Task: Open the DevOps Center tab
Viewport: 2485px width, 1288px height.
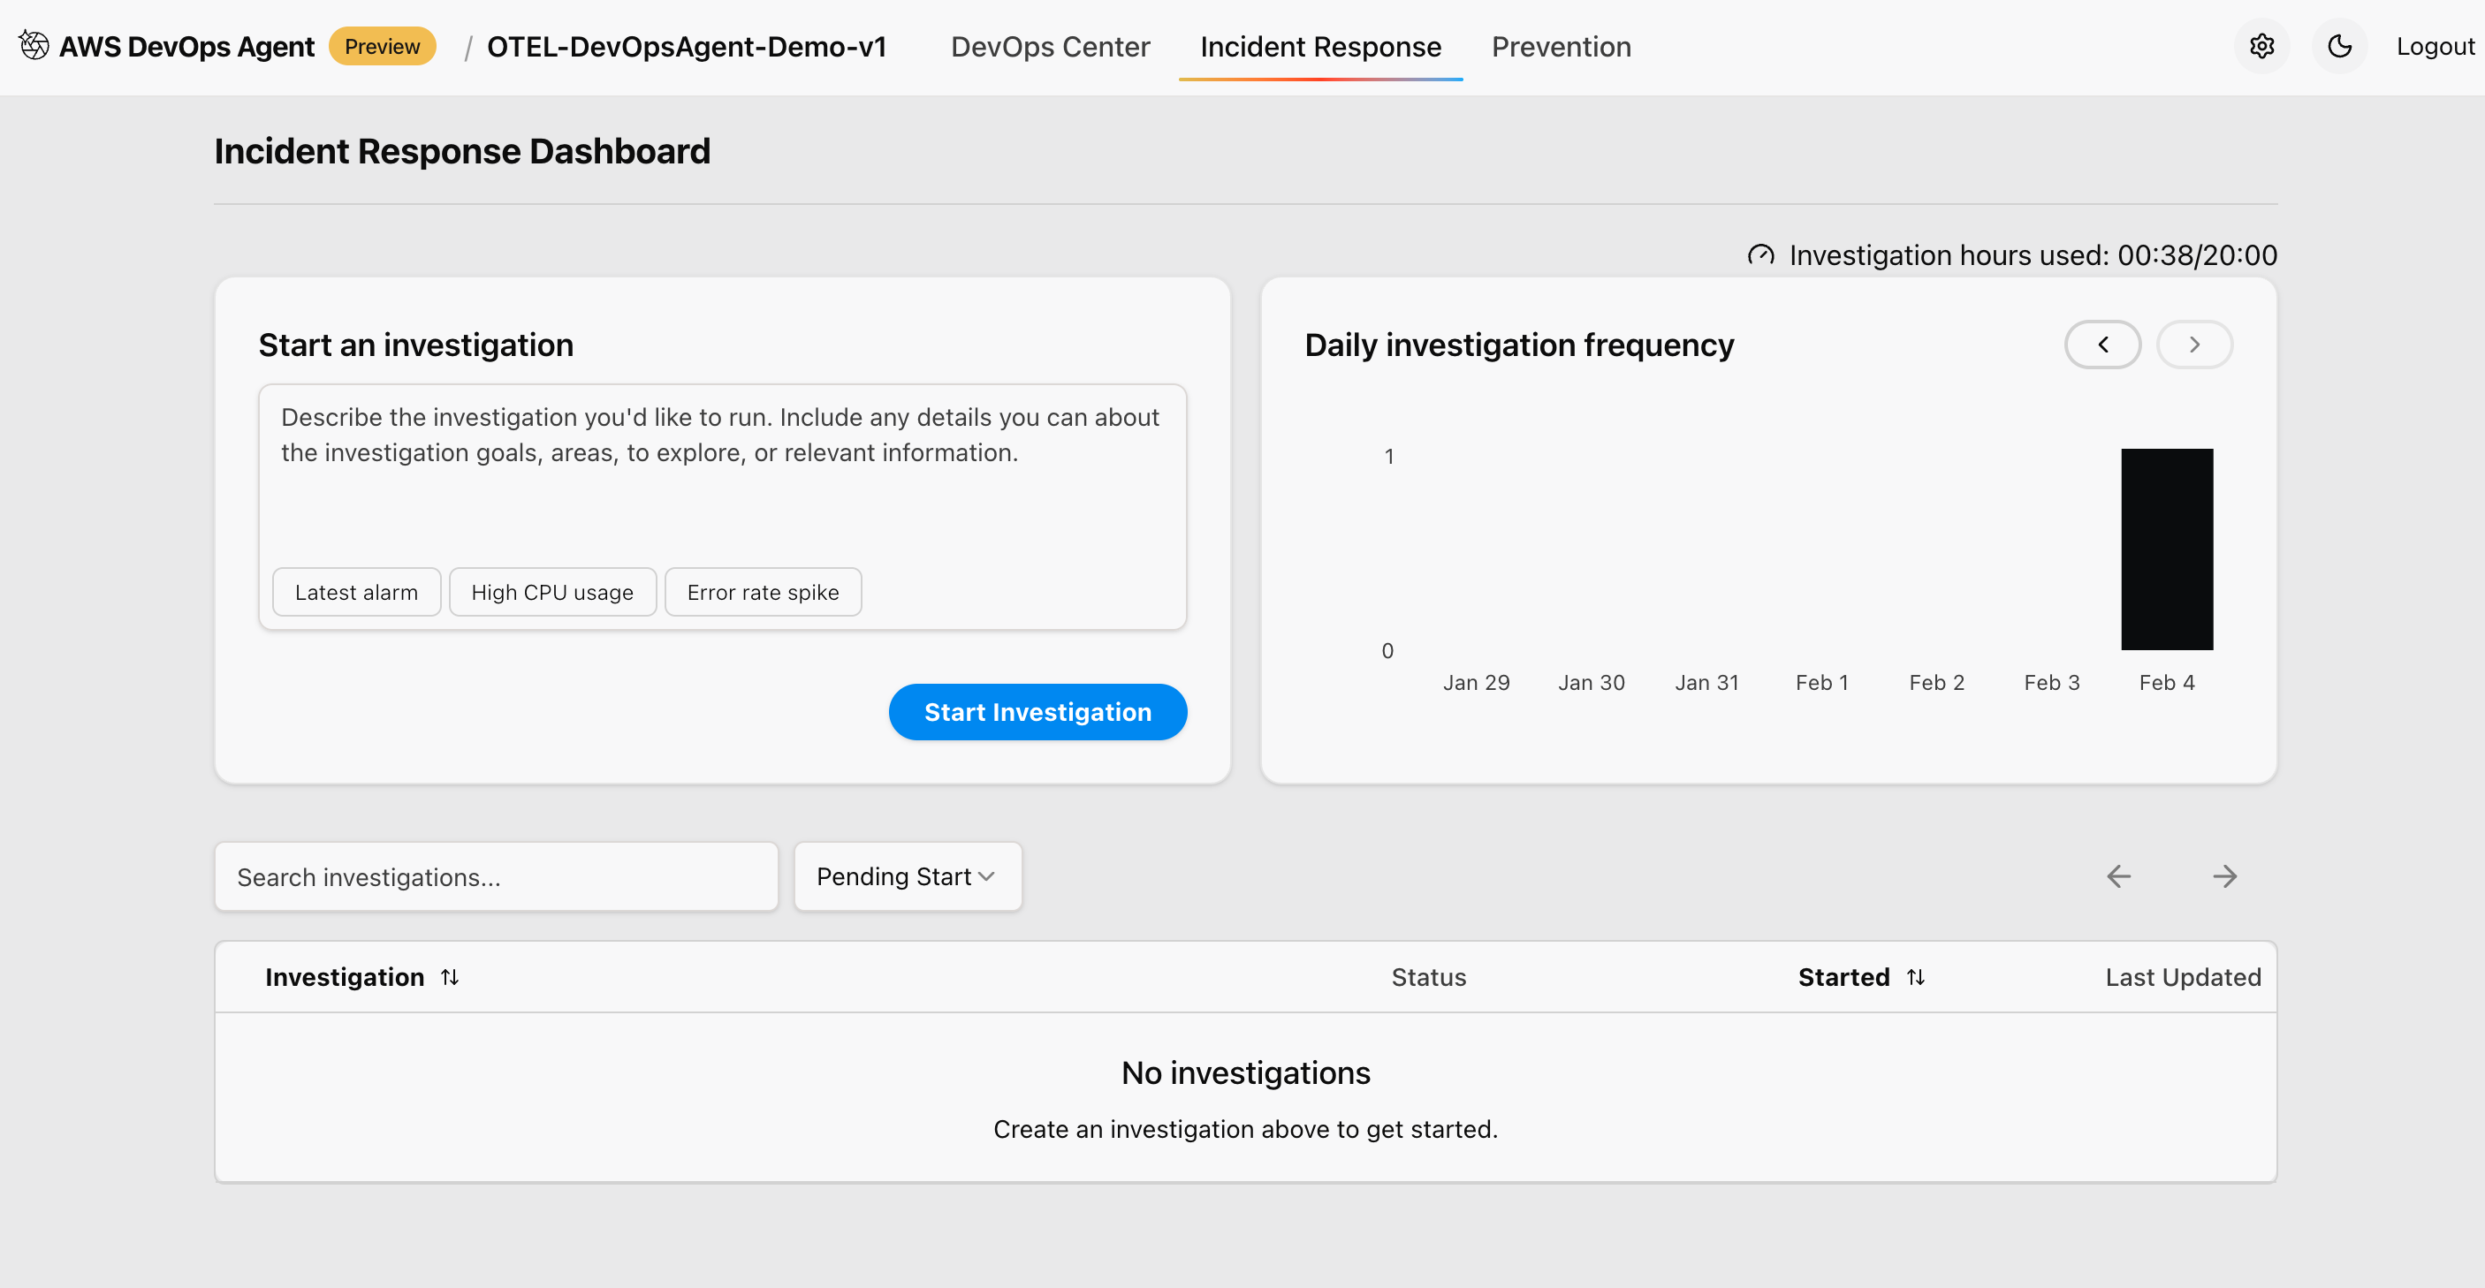Action: 1050,46
